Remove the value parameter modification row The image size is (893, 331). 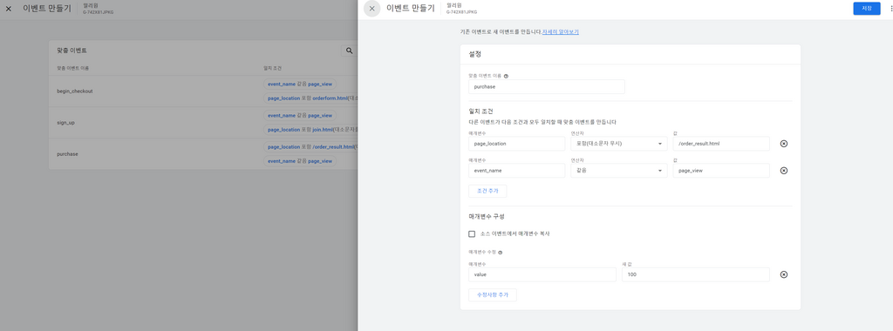click(784, 274)
